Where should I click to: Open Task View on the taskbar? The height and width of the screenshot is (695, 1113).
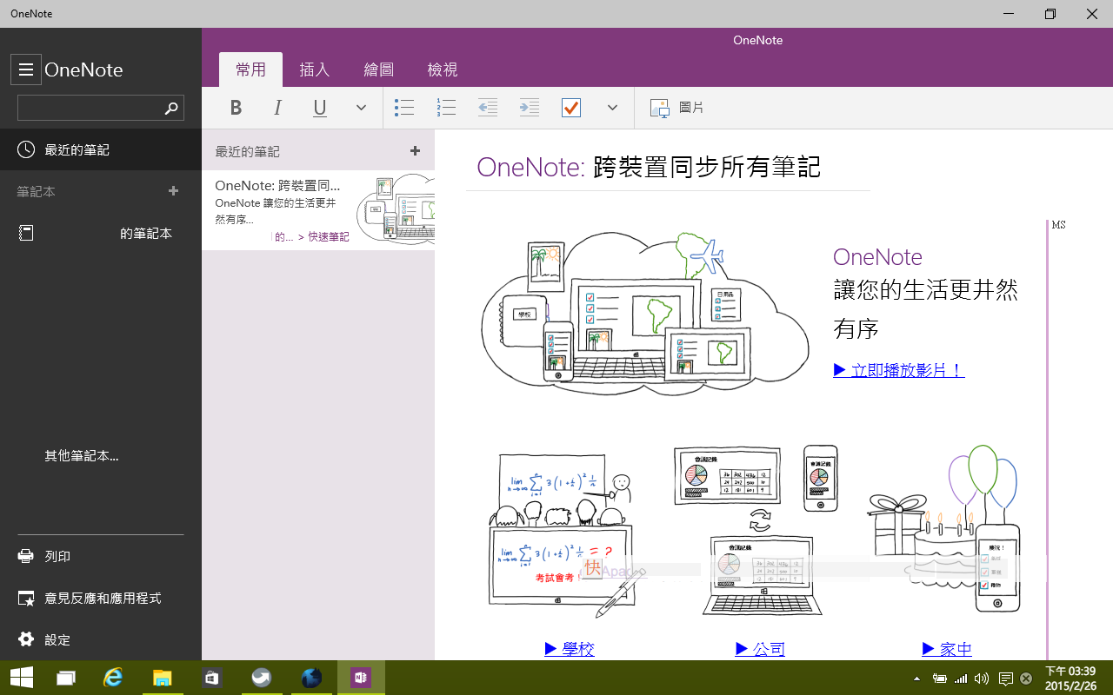(x=67, y=678)
